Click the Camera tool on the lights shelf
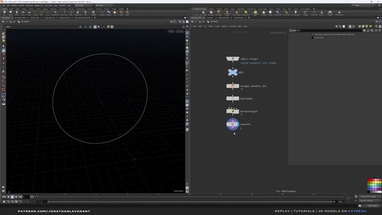This screenshot has width=382, height=215. point(196,13)
